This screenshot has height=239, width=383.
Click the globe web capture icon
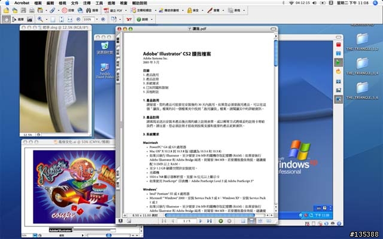[80, 11]
